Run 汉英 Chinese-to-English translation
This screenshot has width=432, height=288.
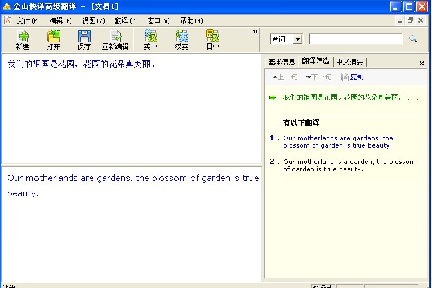point(181,40)
